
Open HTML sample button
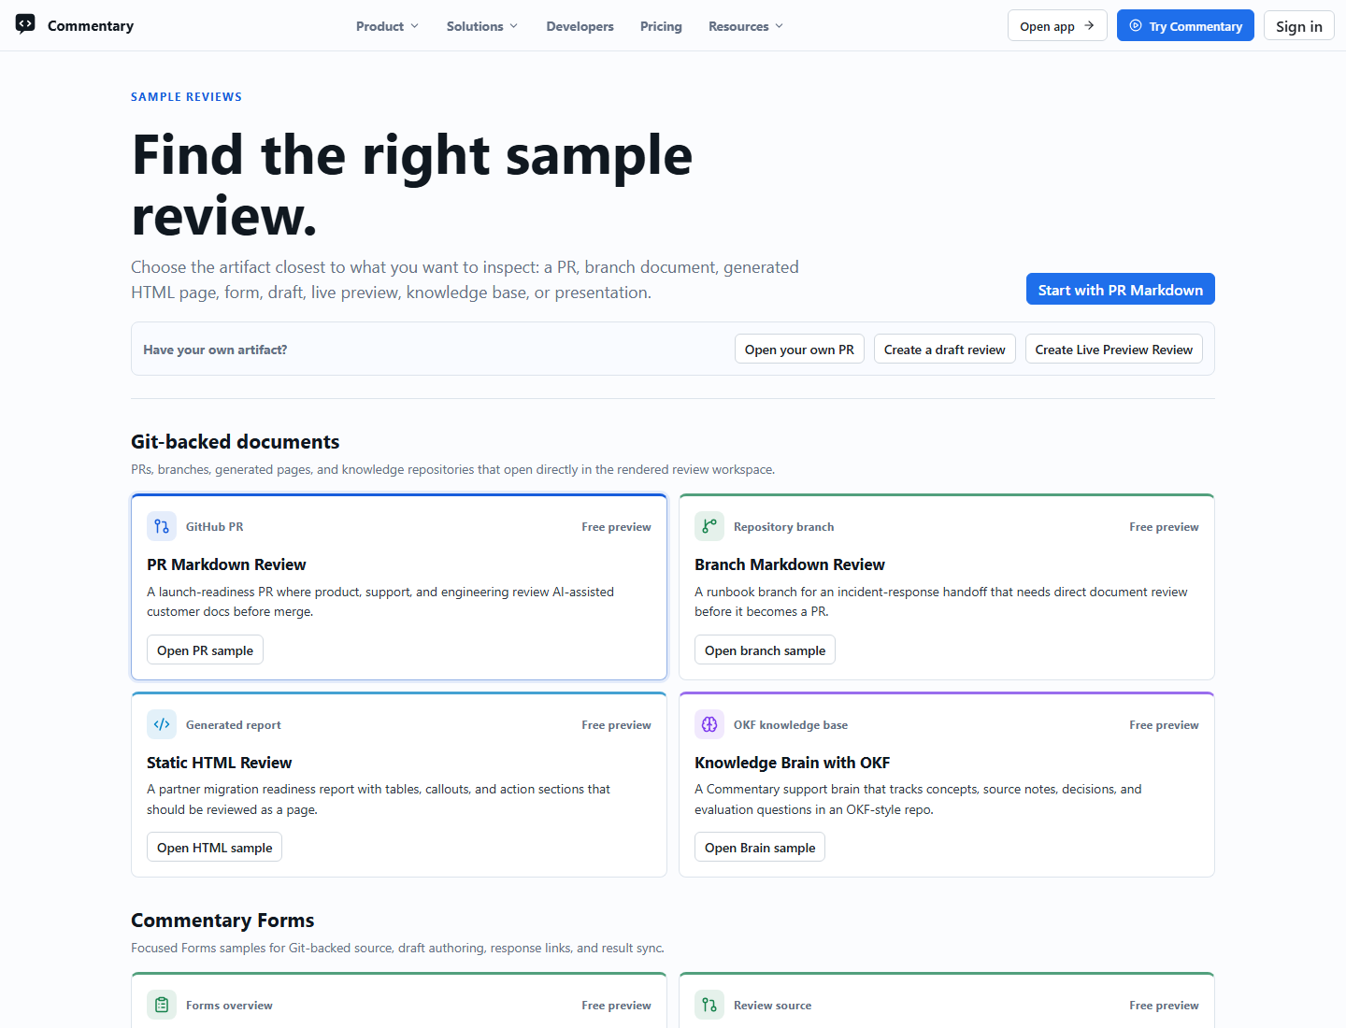coord(214,847)
